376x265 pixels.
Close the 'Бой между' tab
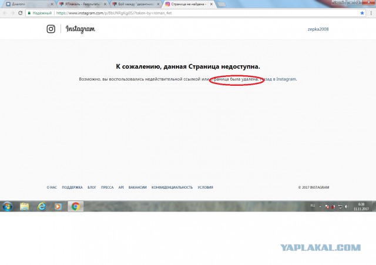pyautogui.click(x=158, y=4)
